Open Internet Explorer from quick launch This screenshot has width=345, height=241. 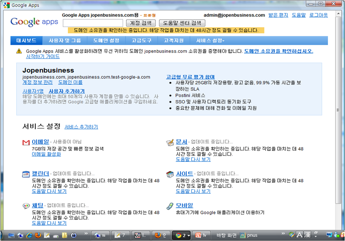pyautogui.click(x=29, y=235)
